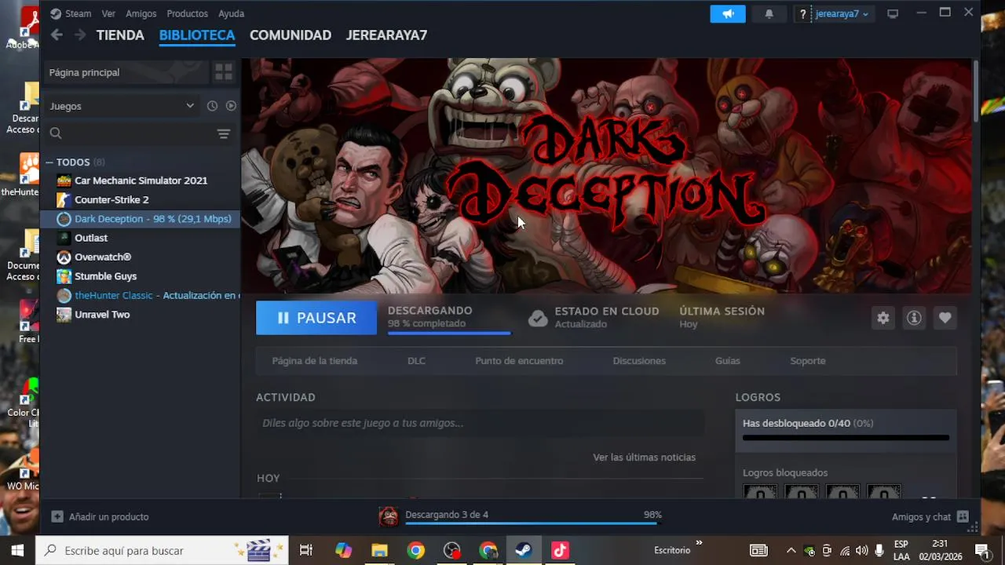Show recent games clock filter

[212, 106]
